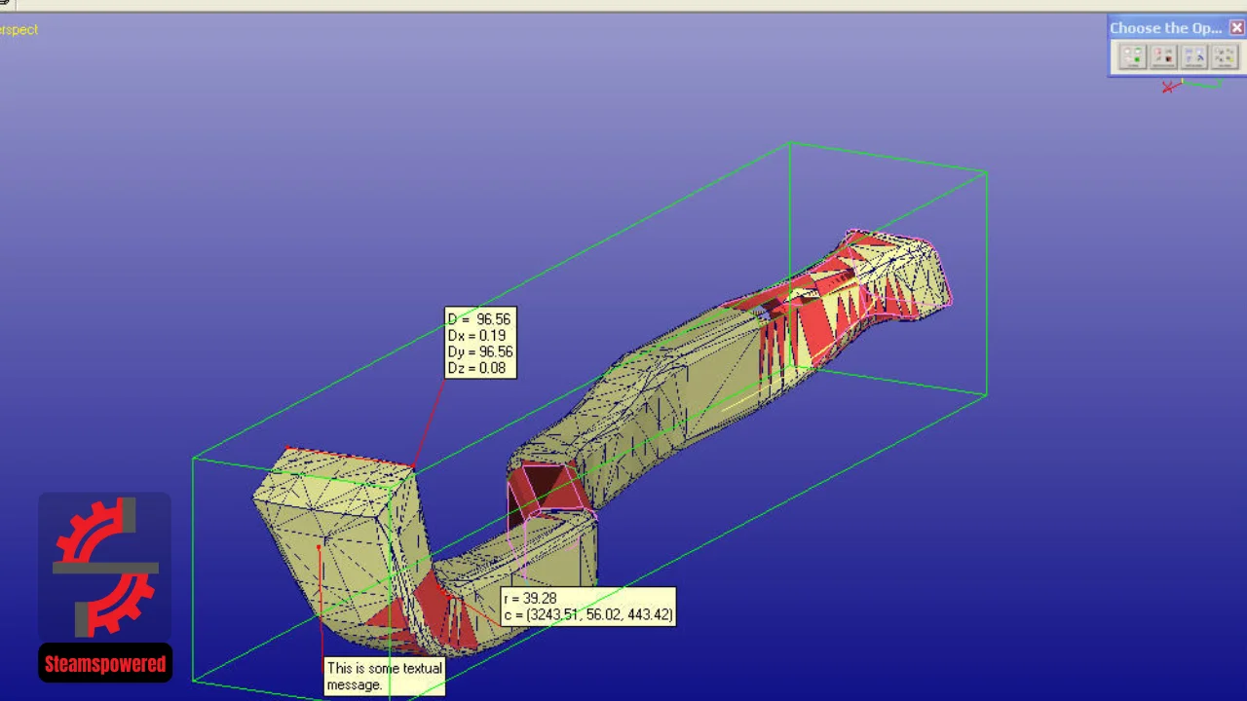Image resolution: width=1247 pixels, height=701 pixels.
Task: Click the option button with green circle icons
Action: pyautogui.click(x=1133, y=56)
